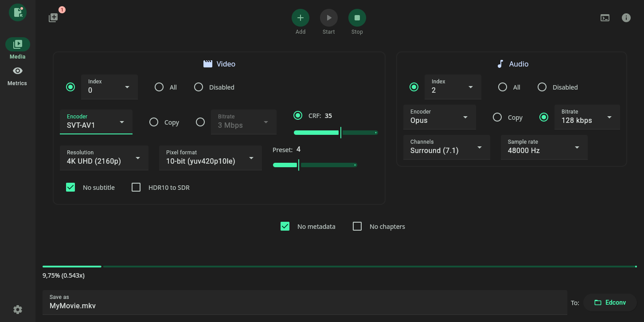
Task: Click the queue icon with notification badge
Action: pos(53,17)
